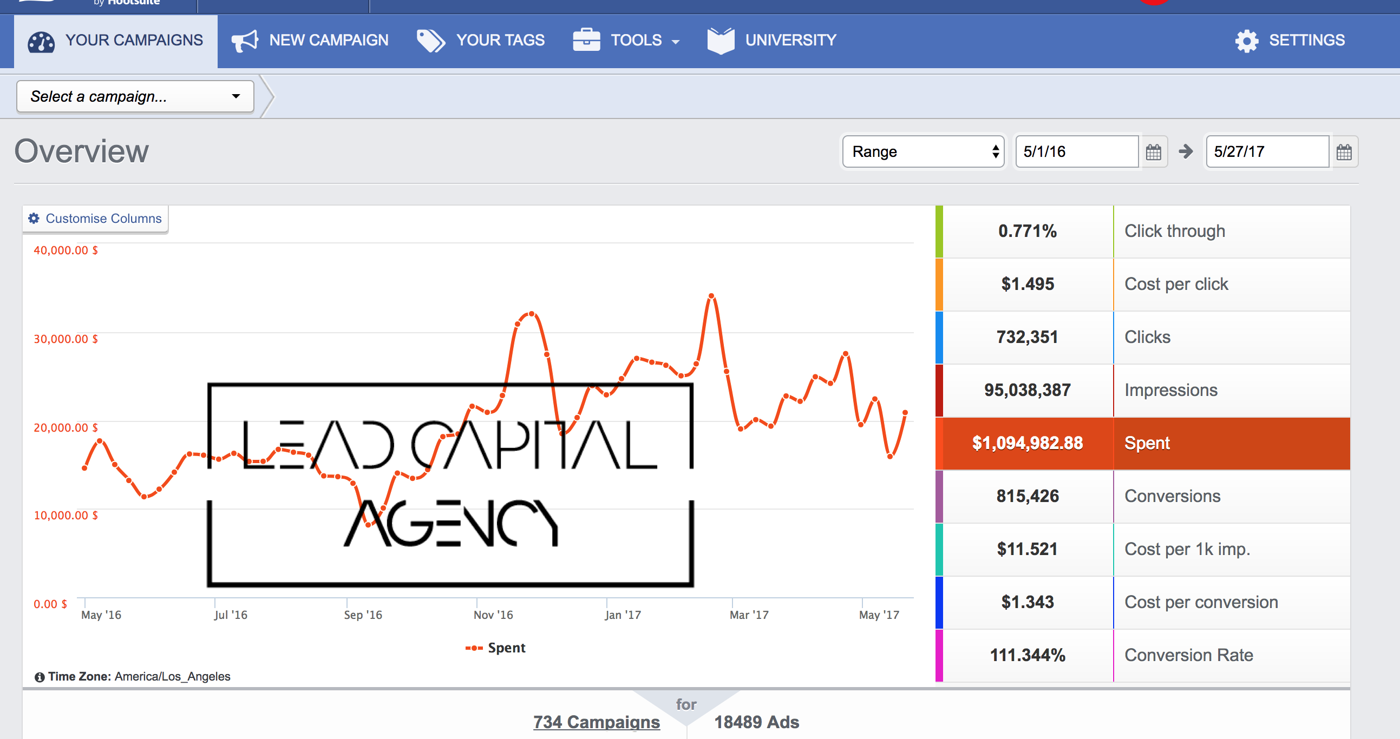Image resolution: width=1400 pixels, height=739 pixels.
Task: Click the 18489 Ads text
Action: (x=756, y=722)
